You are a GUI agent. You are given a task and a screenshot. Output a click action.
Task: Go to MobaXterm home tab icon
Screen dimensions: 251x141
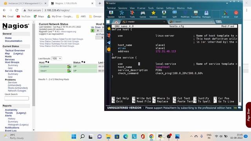pyautogui.click(x=116, y=22)
